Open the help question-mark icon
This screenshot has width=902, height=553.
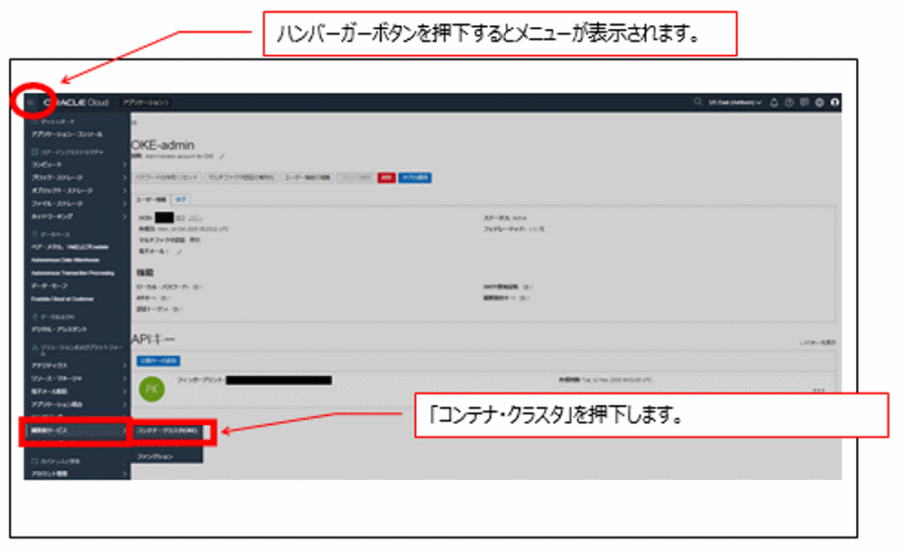coord(789,102)
